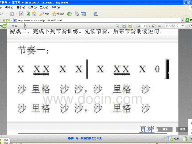Click the Edit page toolbar icon
The image size is (192, 144).
[83, 14]
